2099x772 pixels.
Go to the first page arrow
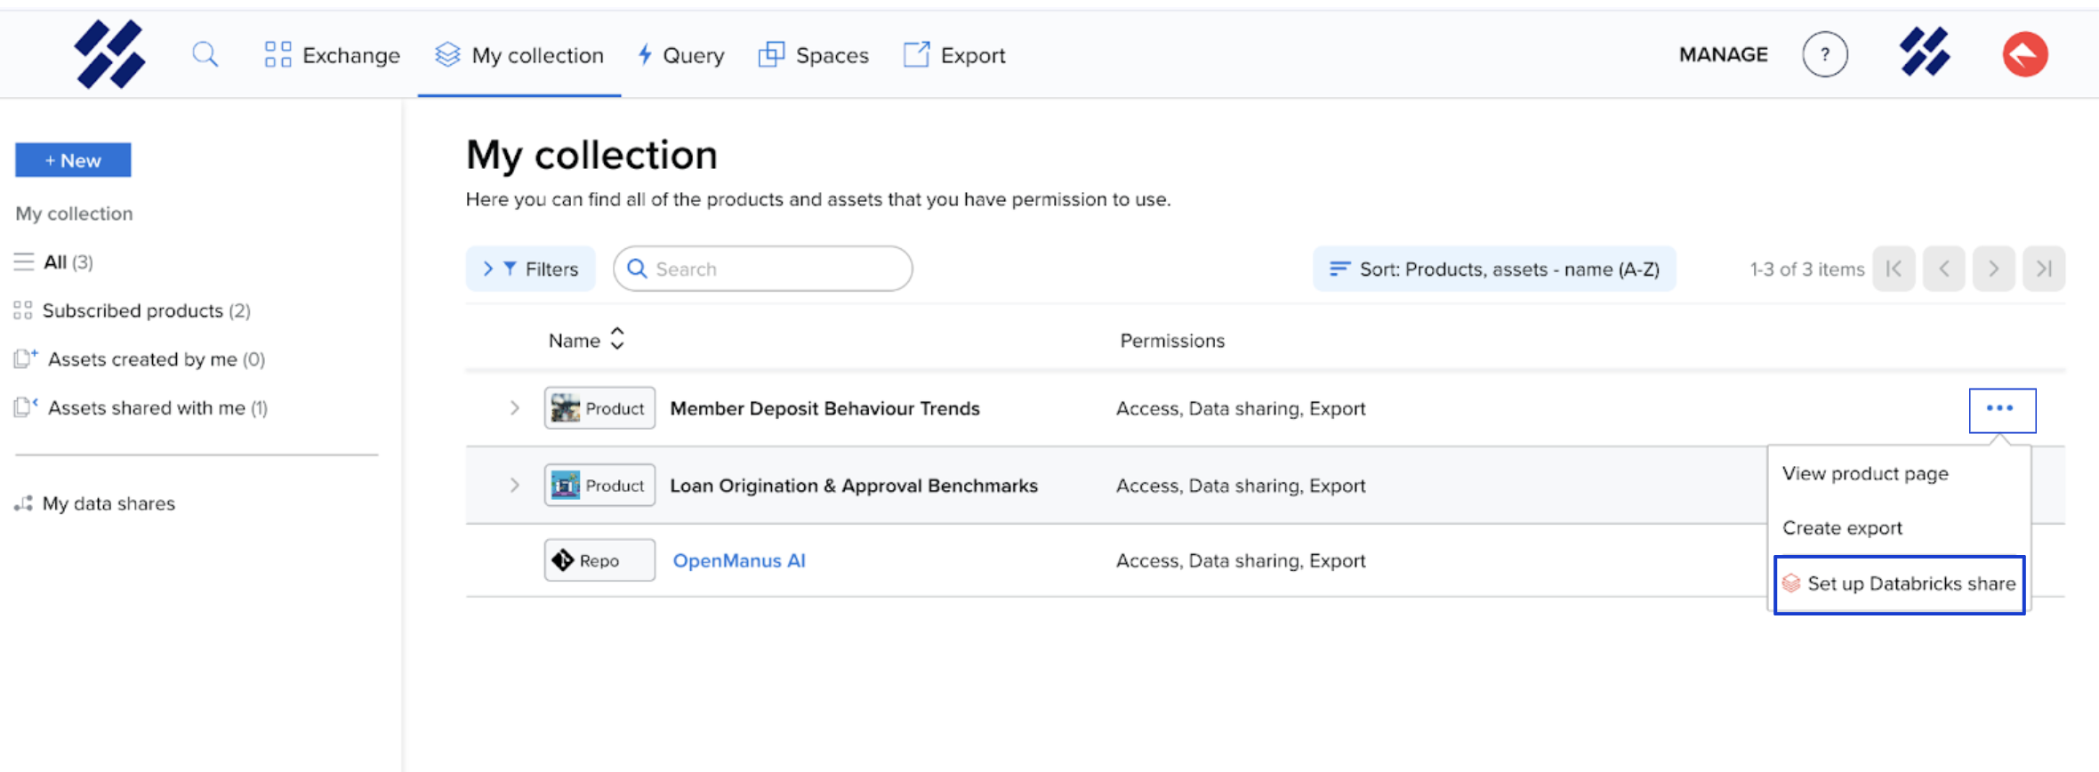pyautogui.click(x=1894, y=269)
